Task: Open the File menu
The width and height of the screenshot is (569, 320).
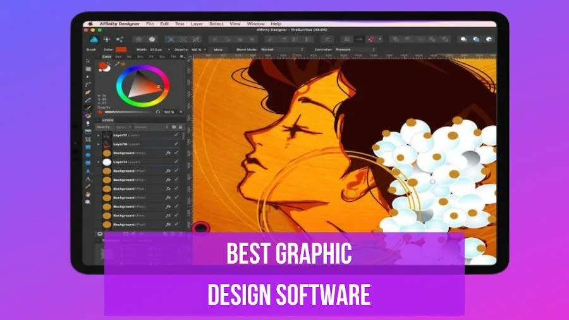Action: coord(150,23)
